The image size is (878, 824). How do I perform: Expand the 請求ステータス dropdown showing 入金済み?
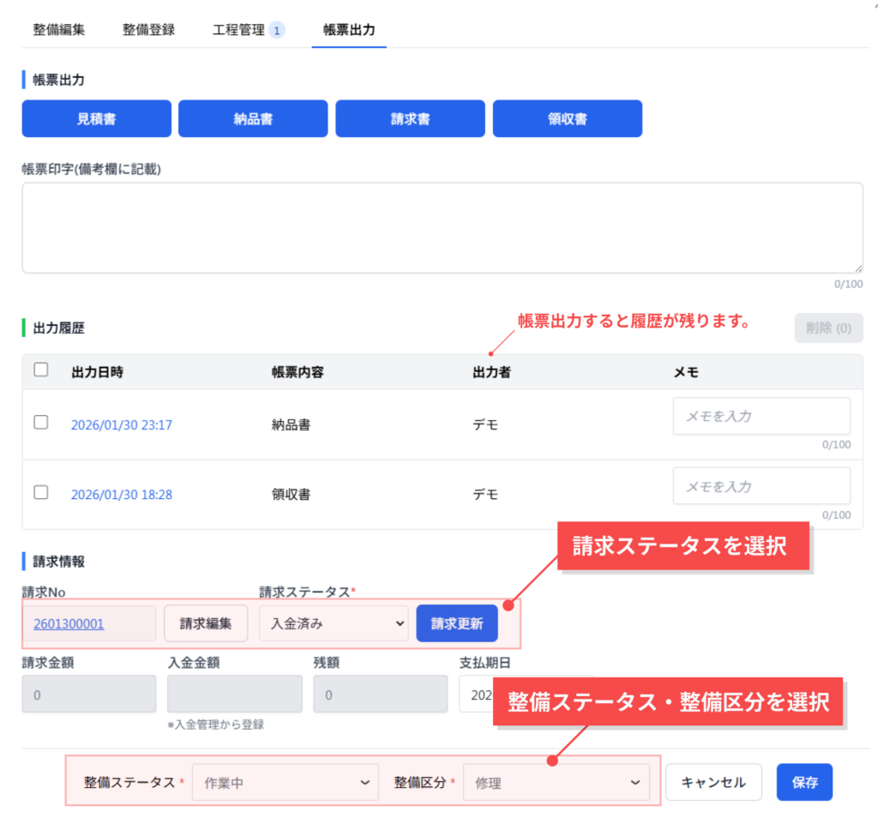pyautogui.click(x=334, y=623)
